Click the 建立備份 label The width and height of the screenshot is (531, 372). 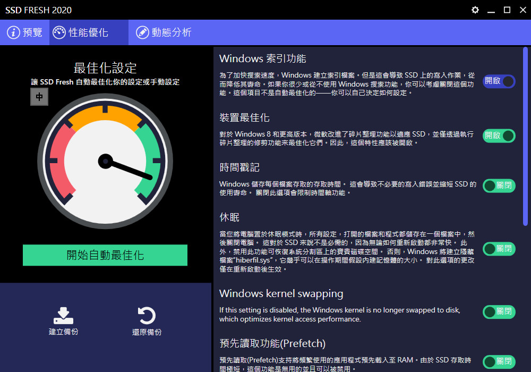point(63,332)
